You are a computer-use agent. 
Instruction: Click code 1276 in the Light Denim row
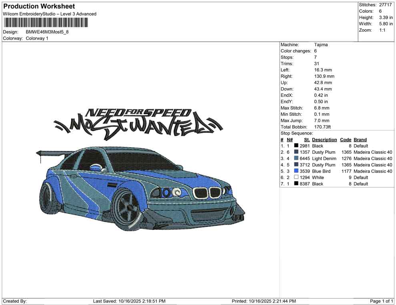(x=346, y=159)
